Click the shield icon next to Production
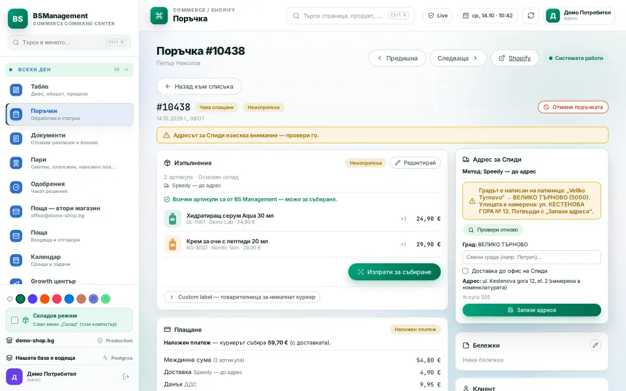 tap(100, 340)
